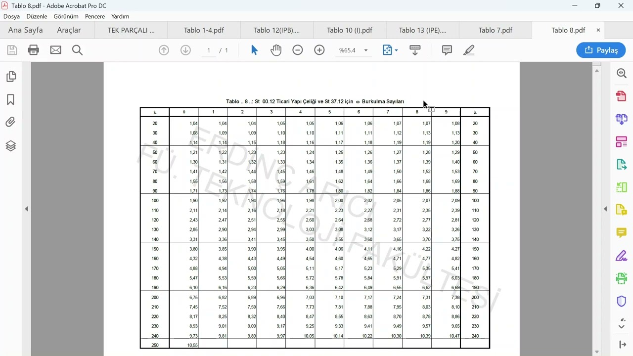Switch to Tablo 1-4.pdf tab
The height and width of the screenshot is (356, 633).
204,30
